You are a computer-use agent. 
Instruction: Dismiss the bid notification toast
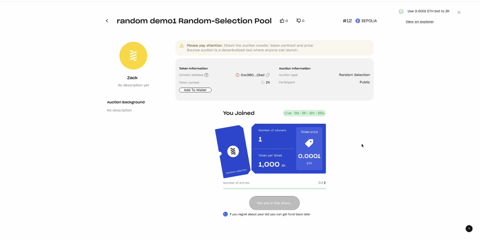(x=459, y=12)
